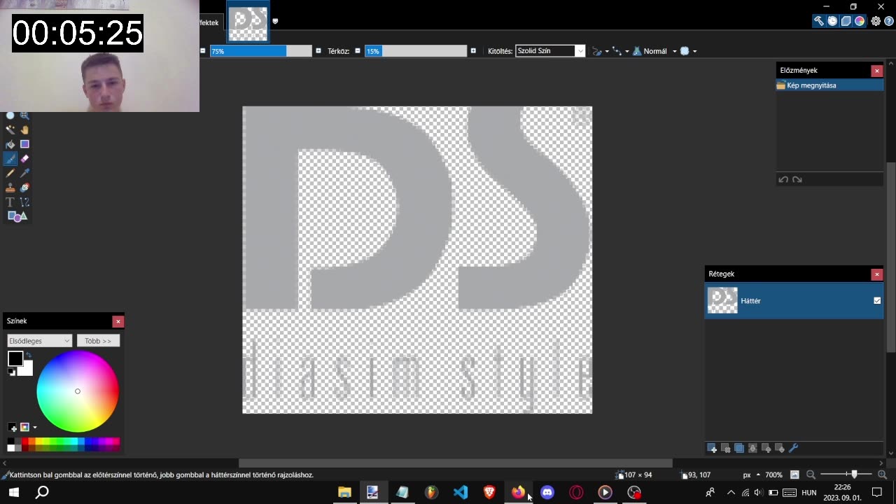896x504 pixels.
Task: Toggle the Tools window hammer icon
Action: point(818,21)
